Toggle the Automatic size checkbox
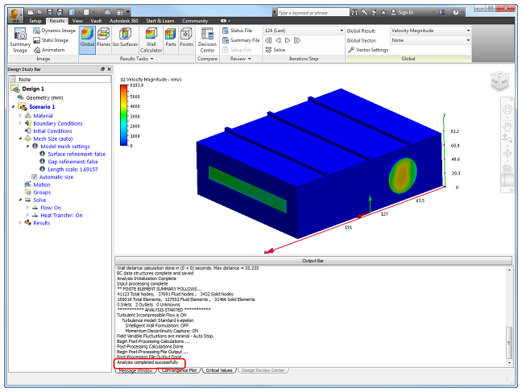The width and height of the screenshot is (522, 392). click(x=35, y=177)
